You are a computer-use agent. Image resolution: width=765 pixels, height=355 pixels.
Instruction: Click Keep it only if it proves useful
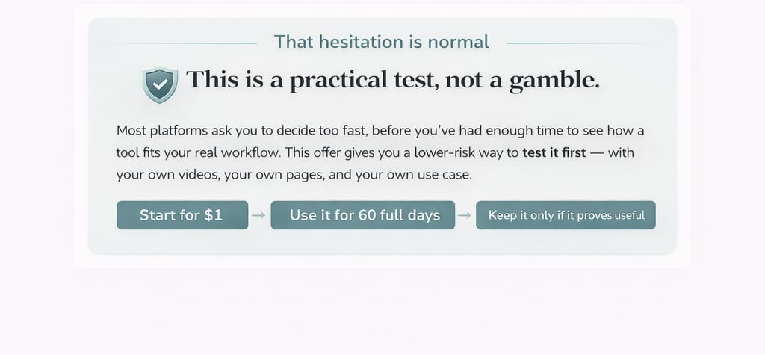pyautogui.click(x=566, y=215)
